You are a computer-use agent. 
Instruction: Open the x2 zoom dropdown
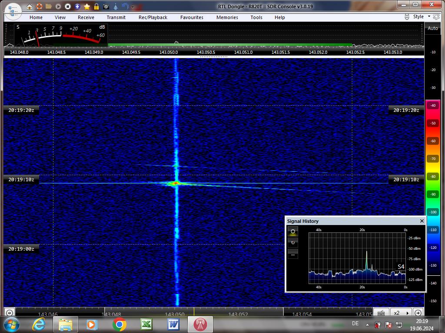click(401, 313)
